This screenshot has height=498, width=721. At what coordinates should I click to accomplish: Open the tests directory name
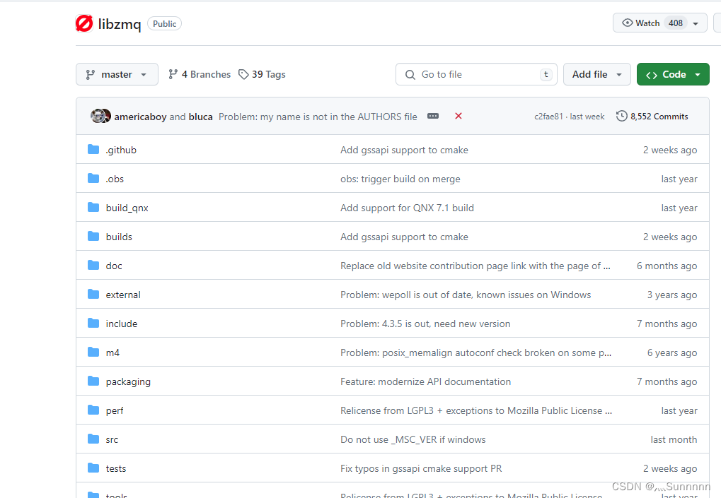tap(115, 468)
